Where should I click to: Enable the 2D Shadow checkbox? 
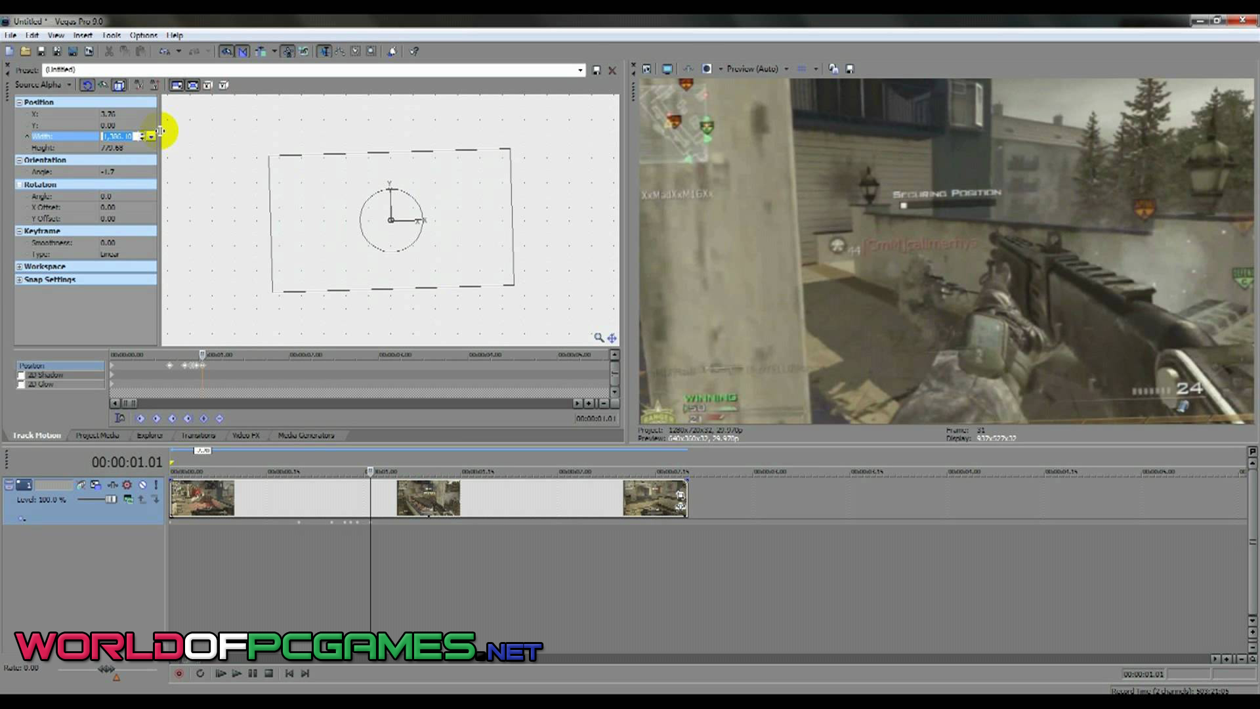[x=21, y=376]
